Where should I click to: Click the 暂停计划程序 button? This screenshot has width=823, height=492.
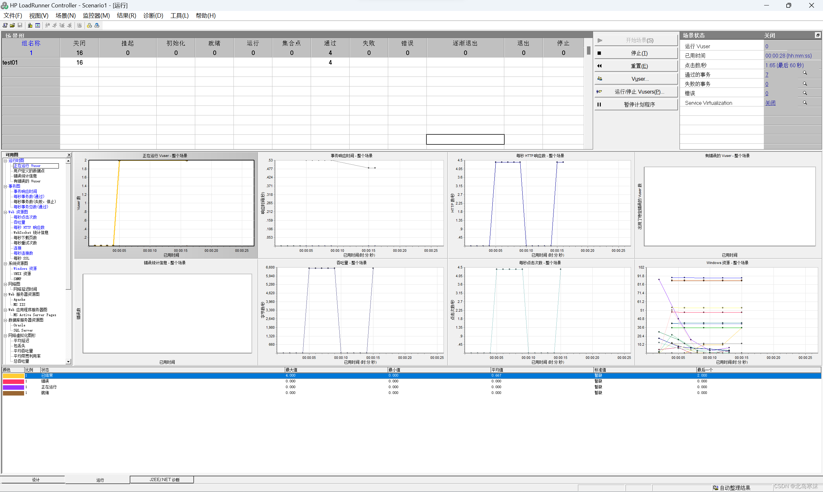[x=636, y=105]
